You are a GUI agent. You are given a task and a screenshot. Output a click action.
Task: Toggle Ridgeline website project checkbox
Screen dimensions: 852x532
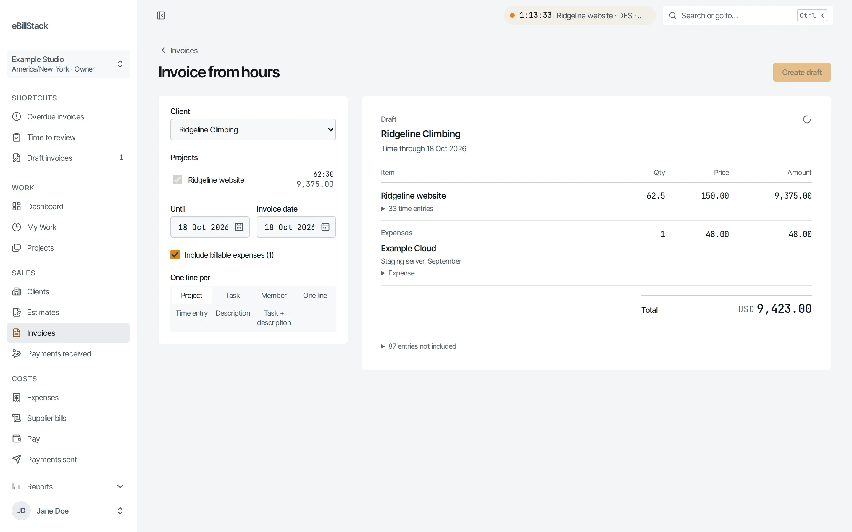(x=177, y=180)
